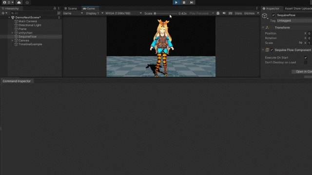
Task: Expand the Canvas object
Action: pyautogui.click(x=12, y=40)
